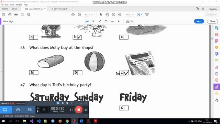Tick checkbox b beside the ball

click(80, 73)
